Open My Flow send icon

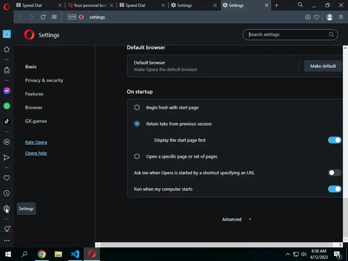coord(7,157)
